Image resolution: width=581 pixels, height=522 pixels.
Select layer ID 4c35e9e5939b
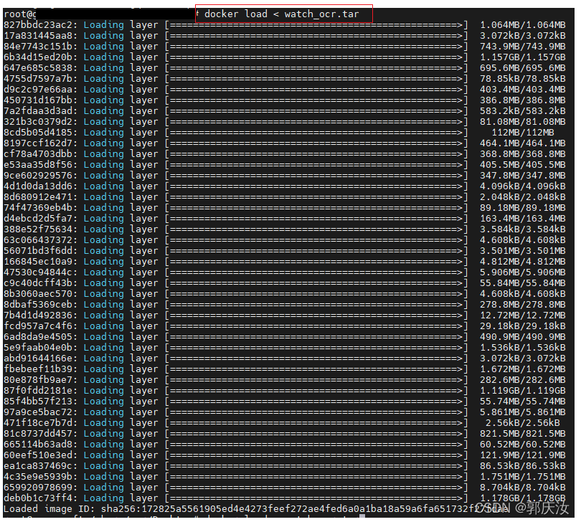[x=38, y=476]
